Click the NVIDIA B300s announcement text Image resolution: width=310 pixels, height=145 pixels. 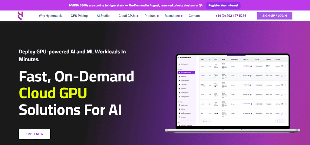coord(136,5)
